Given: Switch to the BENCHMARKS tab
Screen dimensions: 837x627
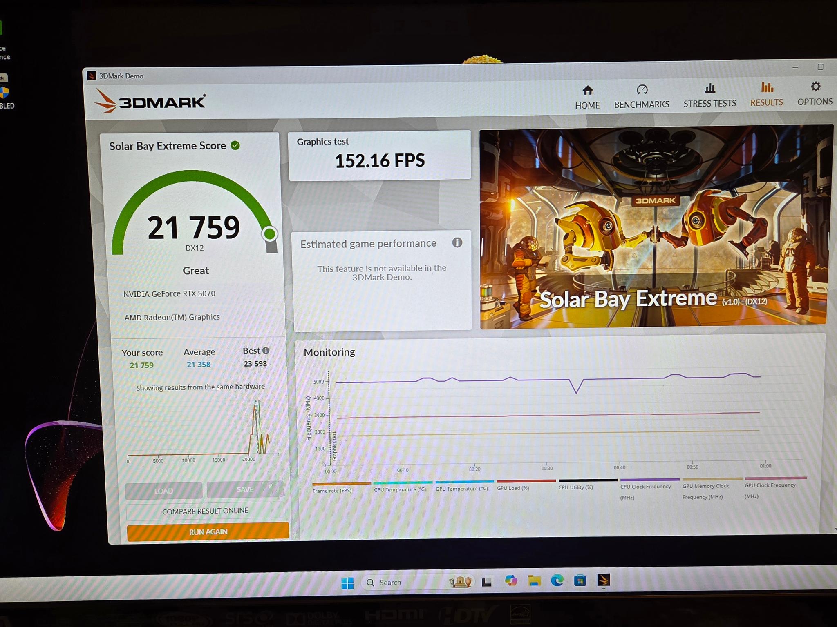Looking at the screenshot, I should pyautogui.click(x=642, y=97).
